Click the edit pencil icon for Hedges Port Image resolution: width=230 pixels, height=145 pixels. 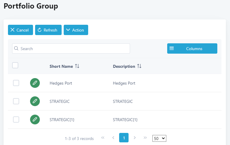coord(35,83)
